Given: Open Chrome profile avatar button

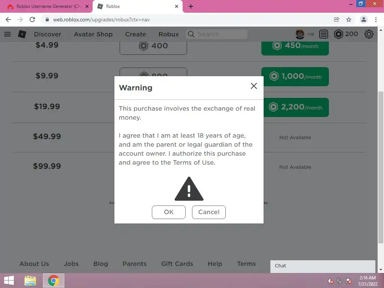Looking at the screenshot, I should 364,19.
